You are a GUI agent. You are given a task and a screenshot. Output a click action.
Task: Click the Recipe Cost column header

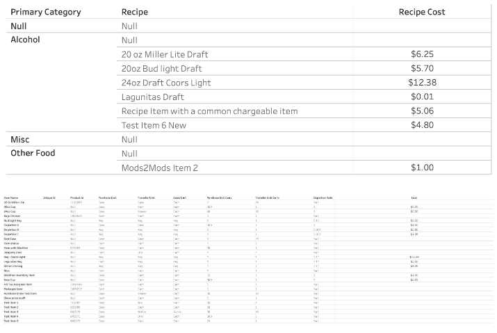[421, 12]
